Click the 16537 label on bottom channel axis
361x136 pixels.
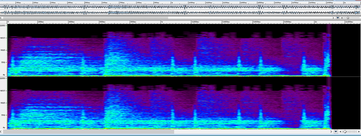pos(3,91)
